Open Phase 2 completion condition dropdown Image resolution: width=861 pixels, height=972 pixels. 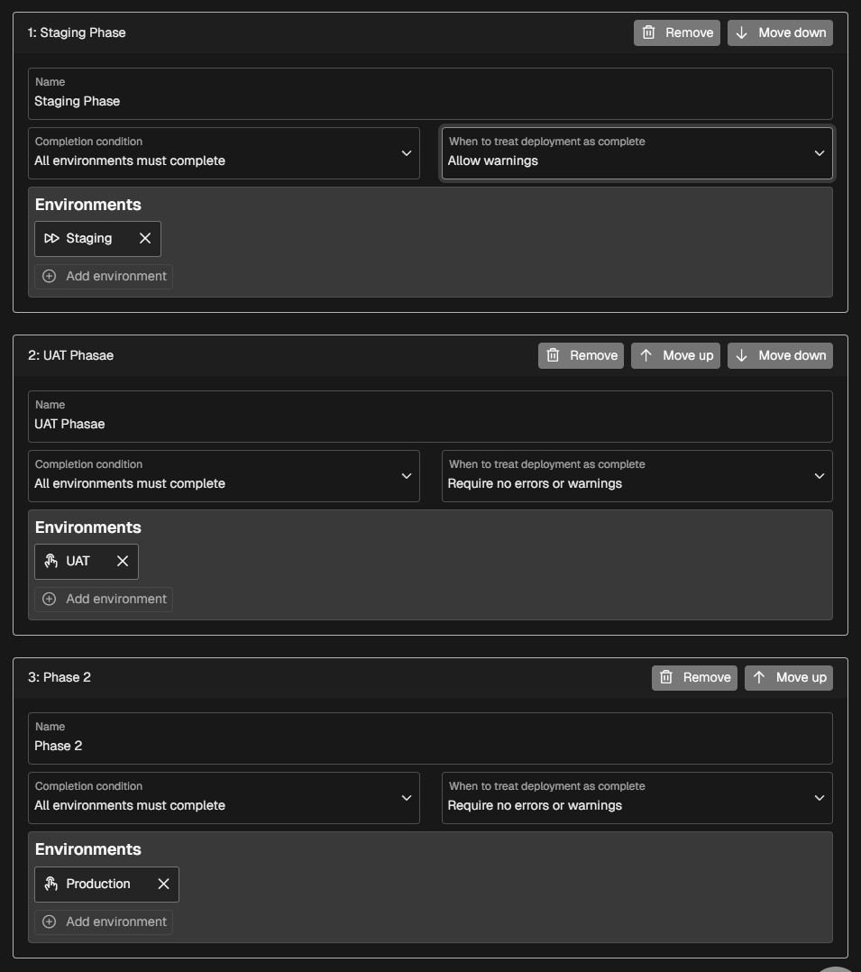(x=224, y=798)
